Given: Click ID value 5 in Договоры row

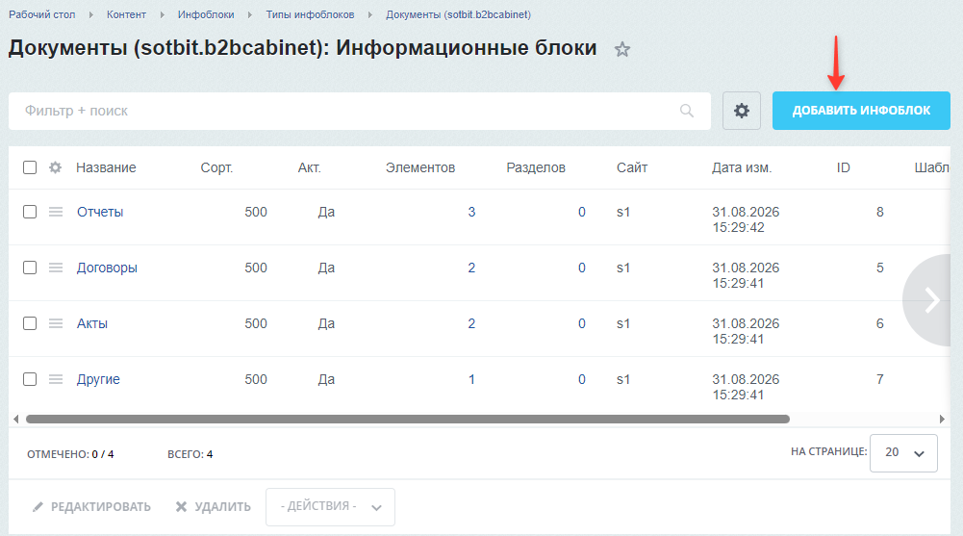Looking at the screenshot, I should pos(879,268).
